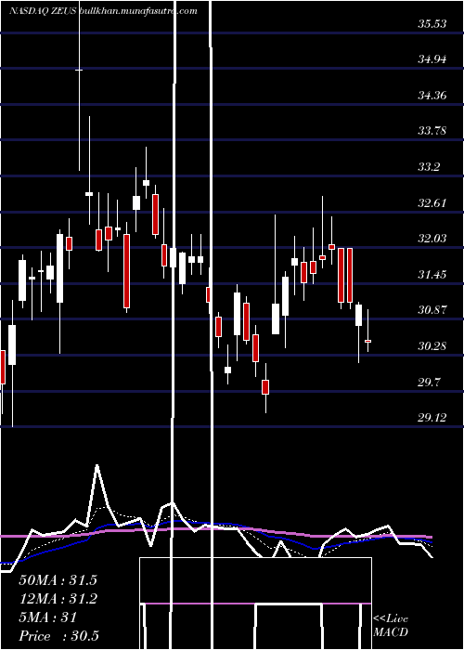Image resolution: width=464 pixels, height=650 pixels.
Task: Open the bullkhan.munafasutra.com watermark link
Action: click(137, 11)
